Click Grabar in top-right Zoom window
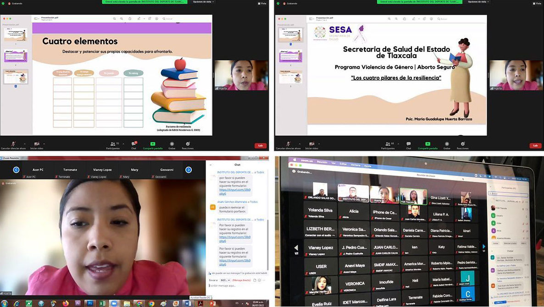This screenshot has height=307, width=544. (447, 145)
